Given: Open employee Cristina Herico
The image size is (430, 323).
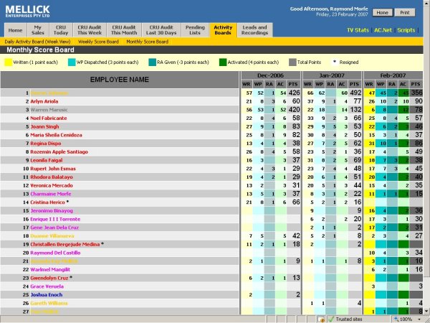Looking at the screenshot, I should 48,202.
